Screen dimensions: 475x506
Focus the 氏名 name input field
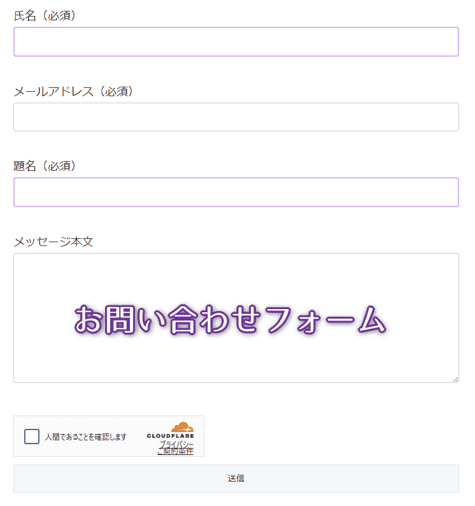tap(236, 42)
